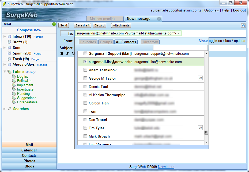Viewport: 249px width, 172px height.
Task: Open the Options dropdown menu
Action: tap(212, 10)
